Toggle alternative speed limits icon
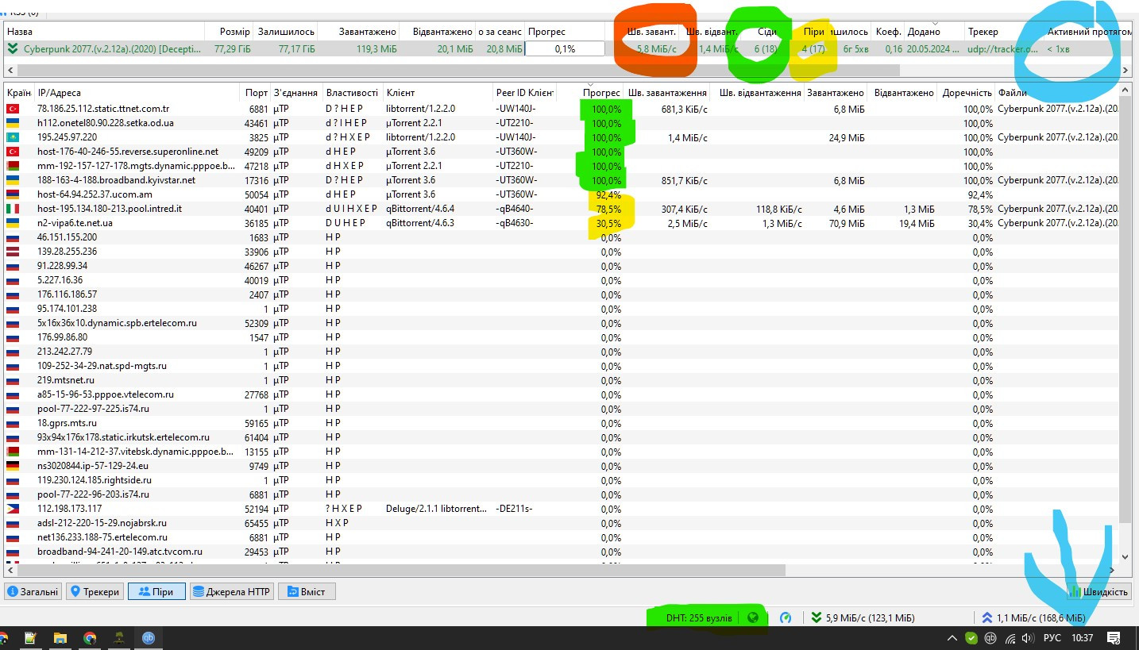 786,617
